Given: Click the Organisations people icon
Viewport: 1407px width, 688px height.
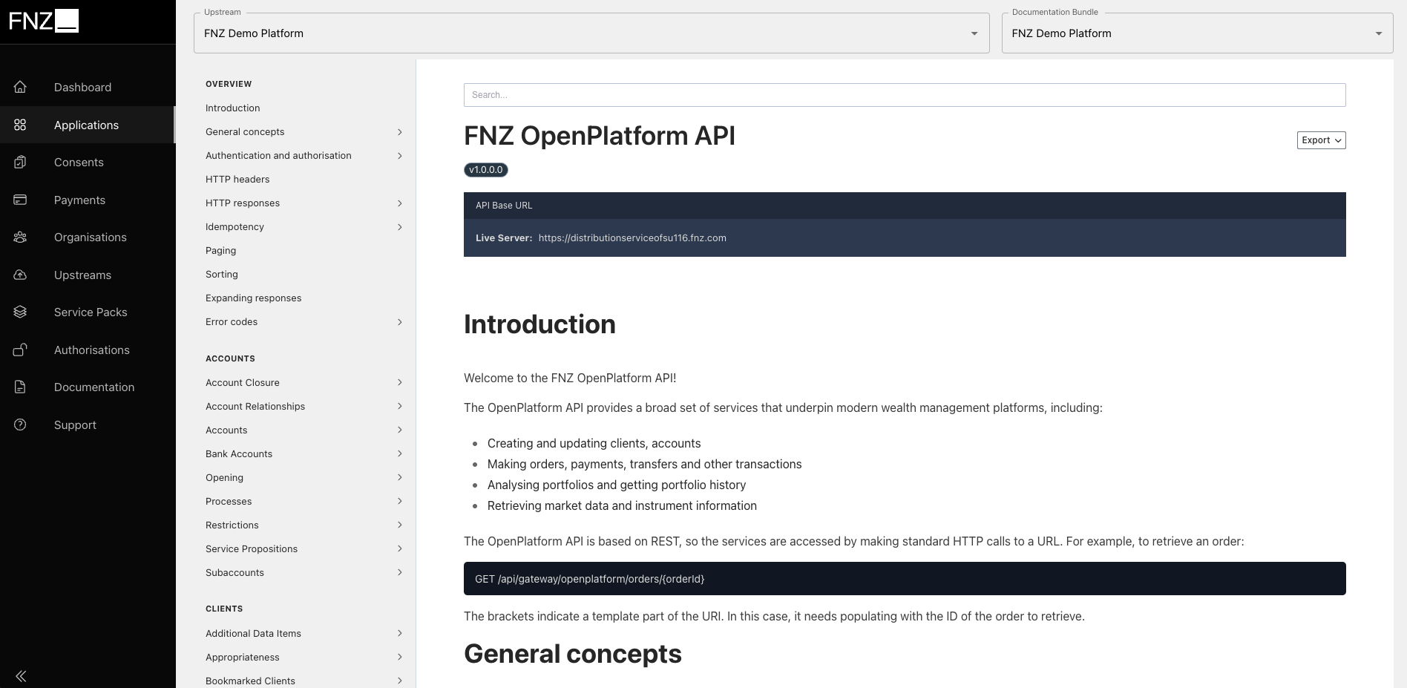Looking at the screenshot, I should click(20, 237).
